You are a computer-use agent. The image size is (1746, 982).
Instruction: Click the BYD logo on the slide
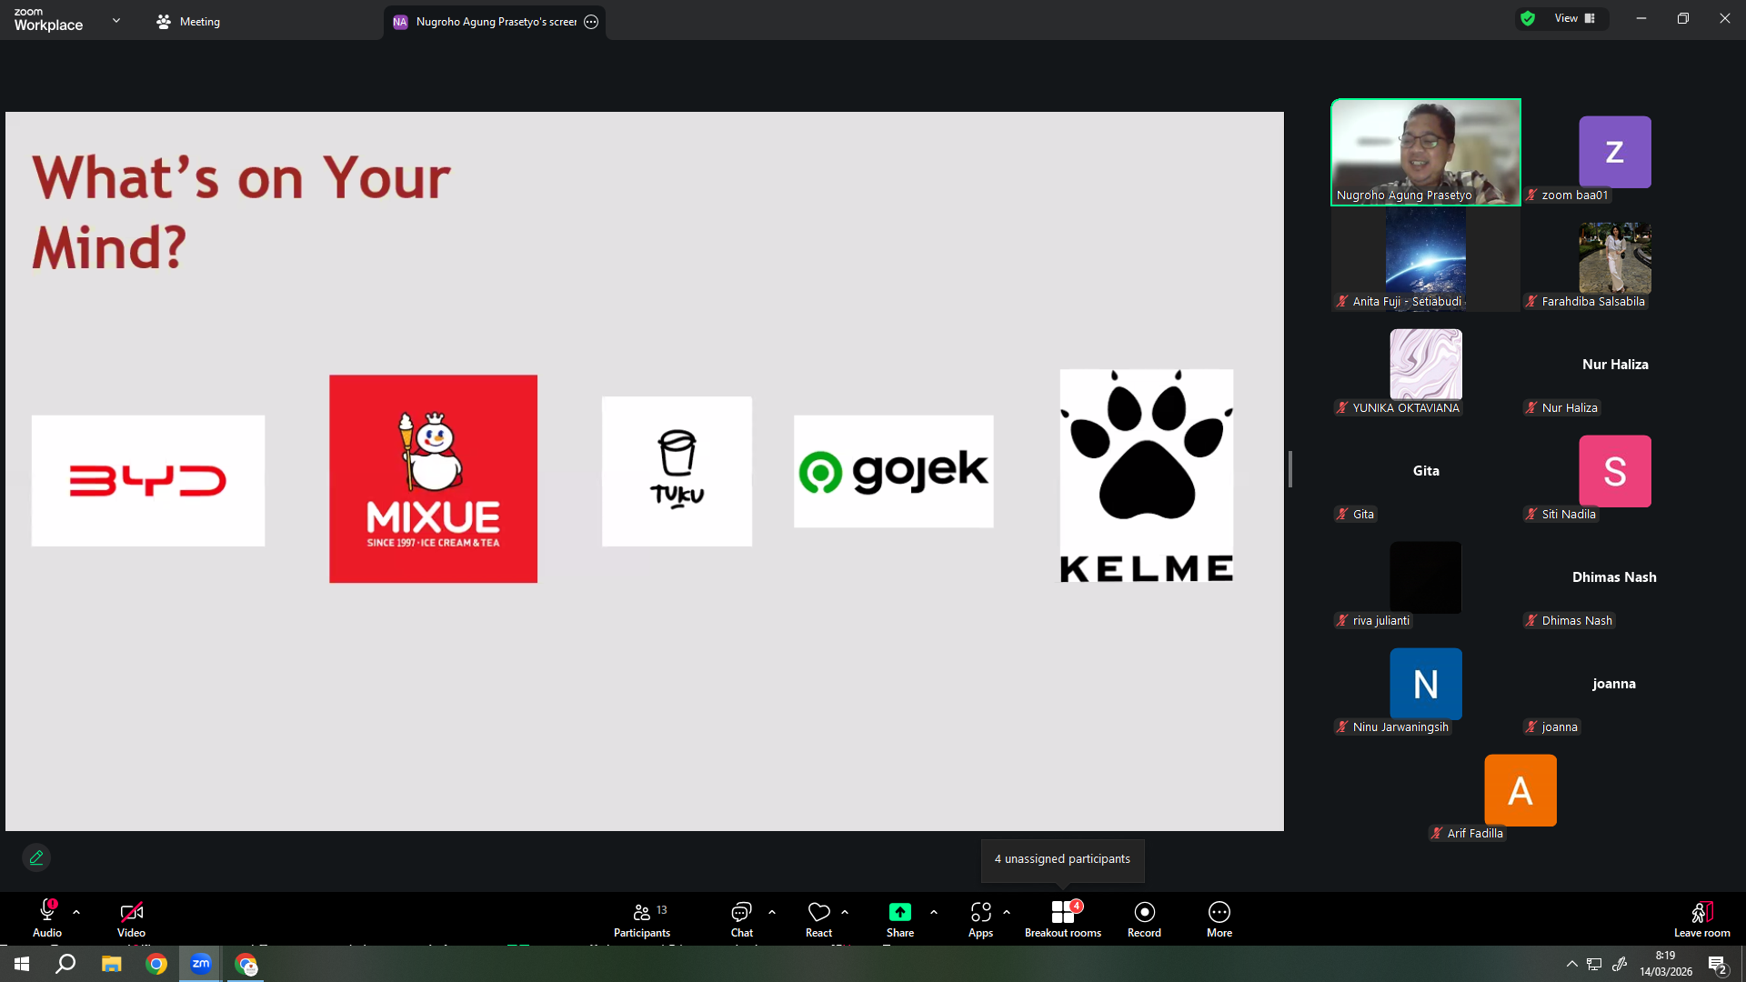pyautogui.click(x=148, y=481)
